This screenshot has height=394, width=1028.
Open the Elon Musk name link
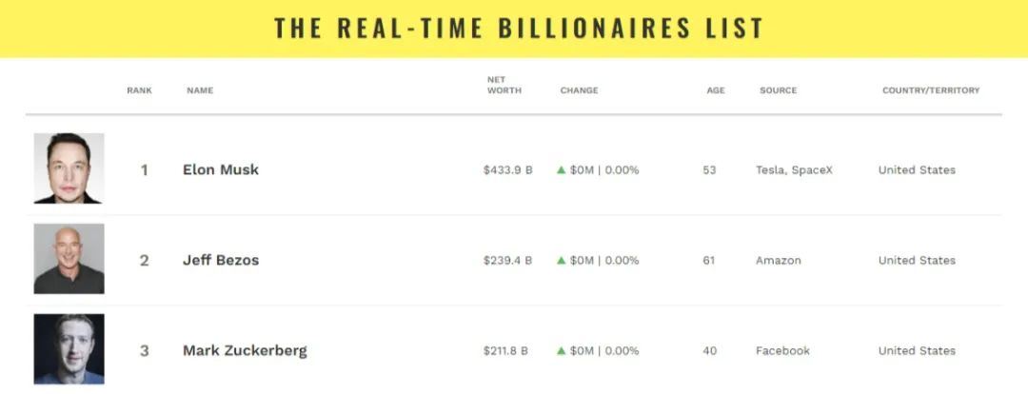(221, 169)
